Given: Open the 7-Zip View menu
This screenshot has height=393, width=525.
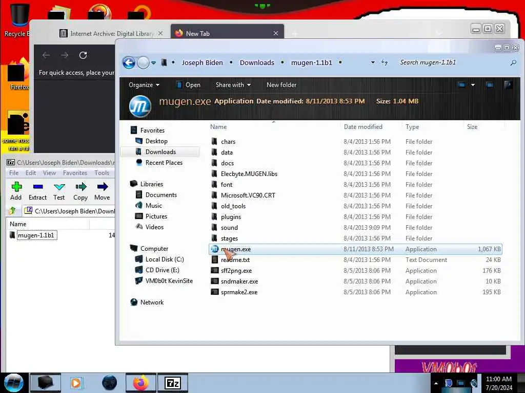Looking at the screenshot, I should tap(49, 173).
